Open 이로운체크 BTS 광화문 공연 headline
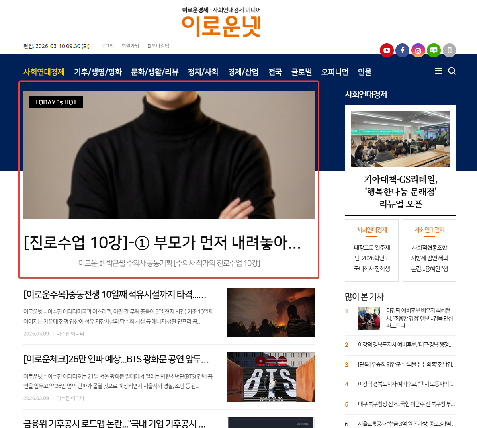The width and height of the screenshot is (477, 428). pyautogui.click(x=116, y=359)
